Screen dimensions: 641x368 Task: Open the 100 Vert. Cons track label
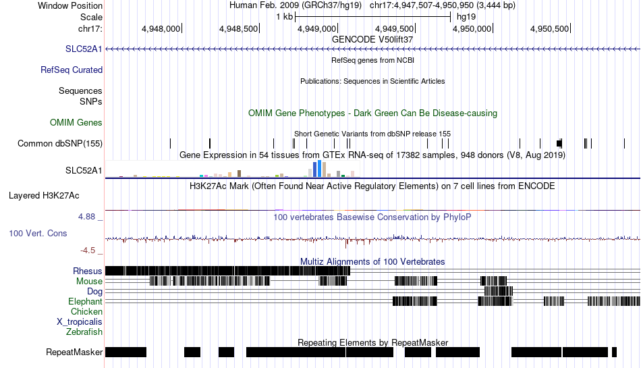(38, 234)
